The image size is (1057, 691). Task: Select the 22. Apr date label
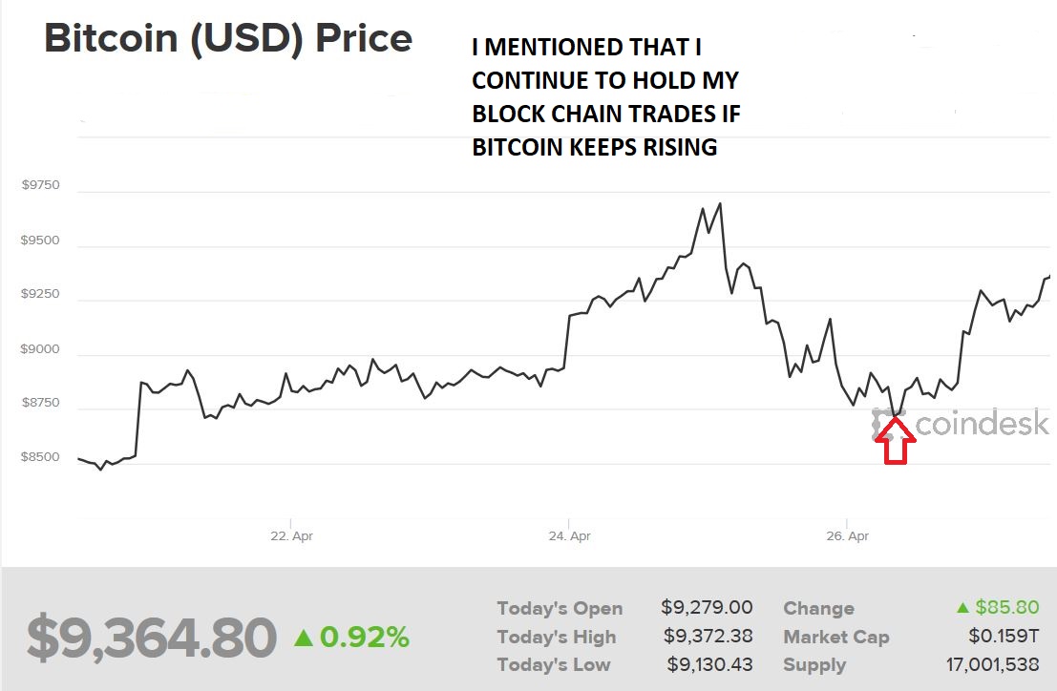click(291, 536)
